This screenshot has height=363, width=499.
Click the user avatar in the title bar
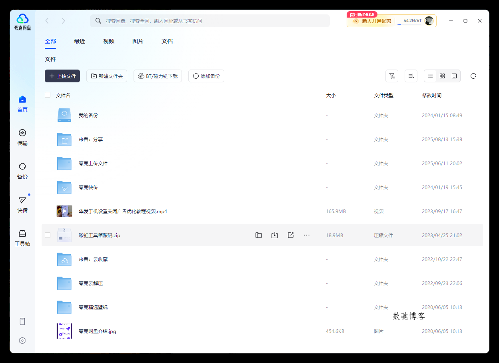[x=429, y=21]
